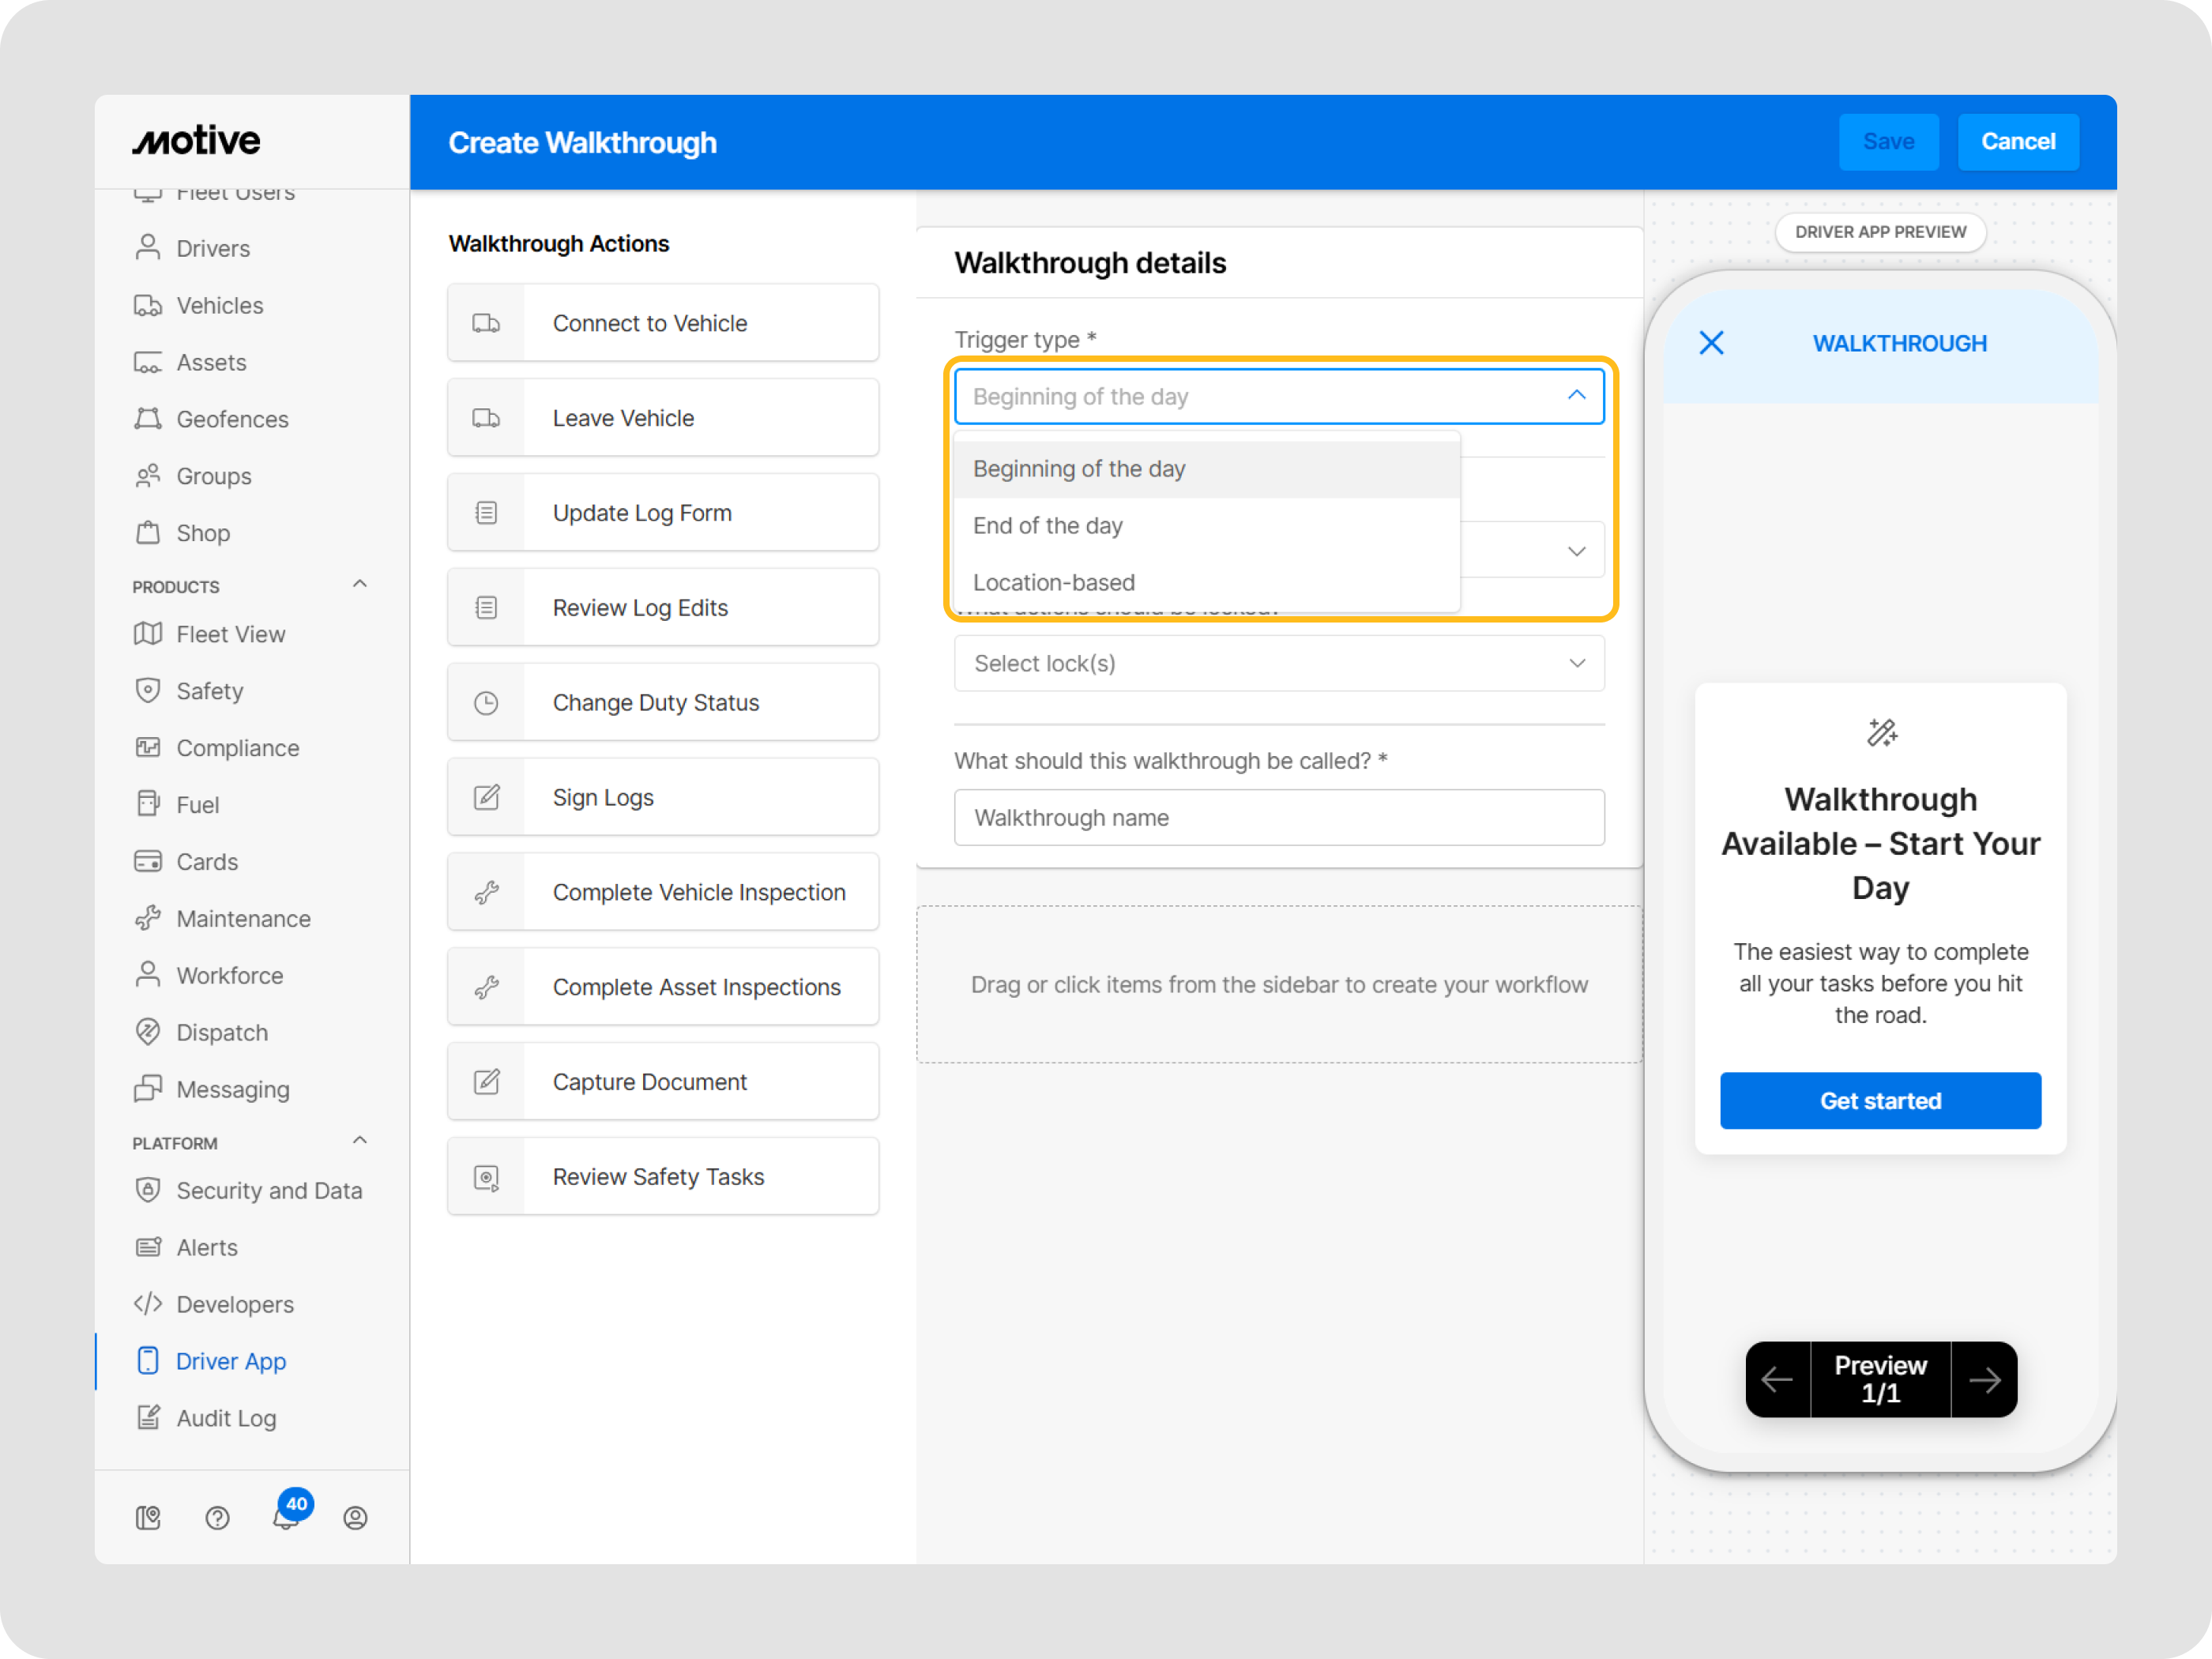Choose End of the day option
This screenshot has height=1659, width=2212.
pos(1047,526)
